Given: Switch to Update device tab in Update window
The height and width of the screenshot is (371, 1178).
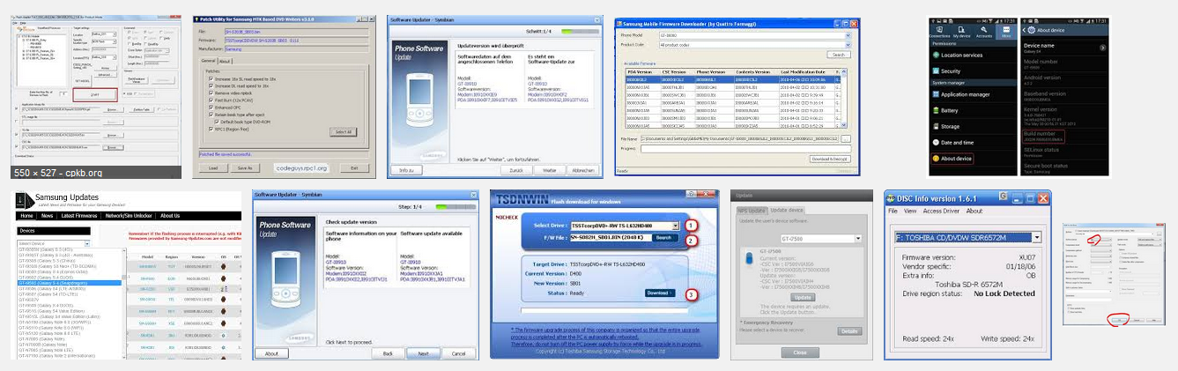Looking at the screenshot, I should 787,210.
